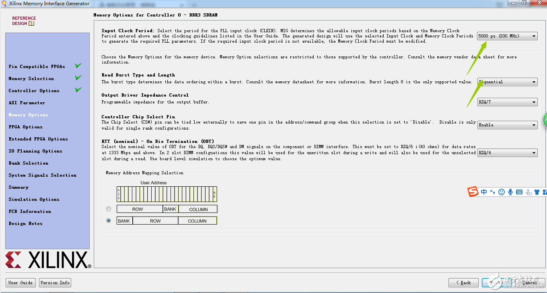
Task: Open PCB Information step
Action: 30,211
